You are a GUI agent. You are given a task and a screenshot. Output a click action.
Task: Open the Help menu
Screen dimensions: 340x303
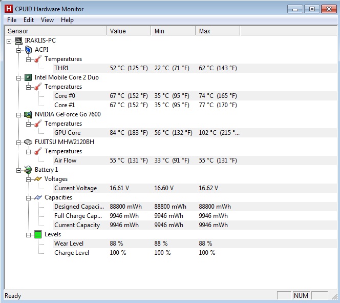pos(67,20)
